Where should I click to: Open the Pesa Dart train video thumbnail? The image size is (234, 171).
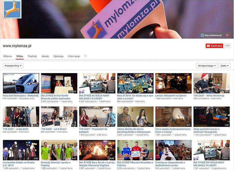point(21,83)
